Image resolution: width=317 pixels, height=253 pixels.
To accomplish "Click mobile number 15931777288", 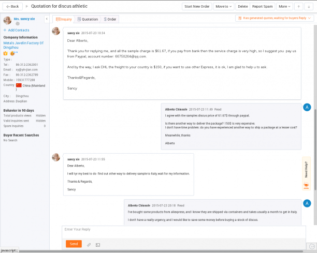I will pos(25,80).
